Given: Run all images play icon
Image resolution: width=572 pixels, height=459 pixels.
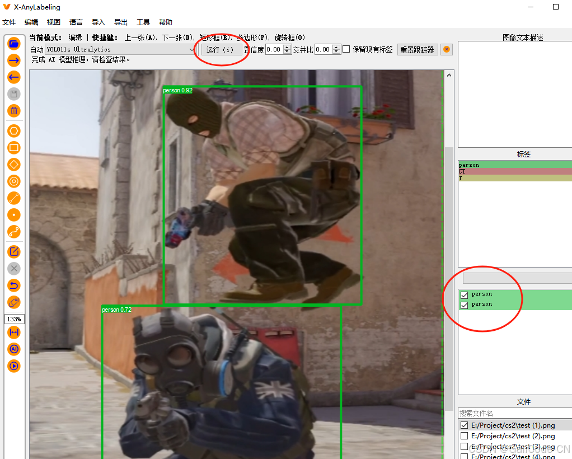Looking at the screenshot, I should 14,366.
